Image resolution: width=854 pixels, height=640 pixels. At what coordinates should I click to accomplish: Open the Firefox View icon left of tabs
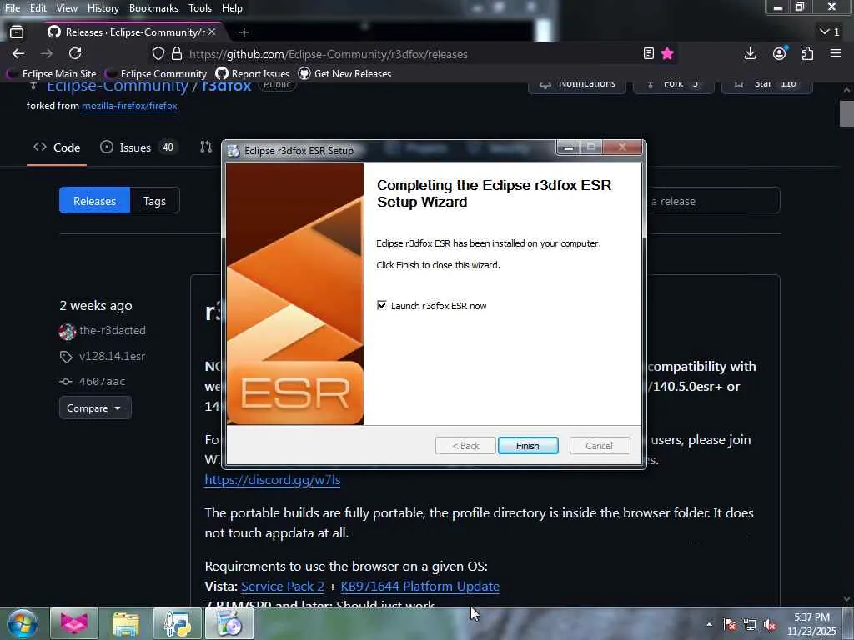[17, 32]
